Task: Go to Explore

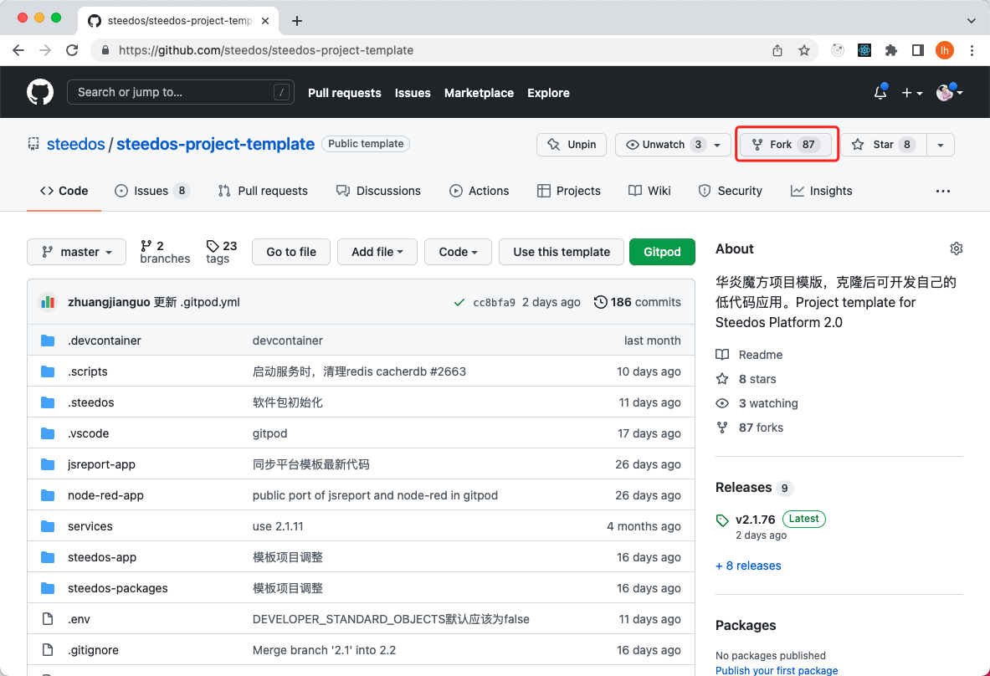Action: click(549, 93)
